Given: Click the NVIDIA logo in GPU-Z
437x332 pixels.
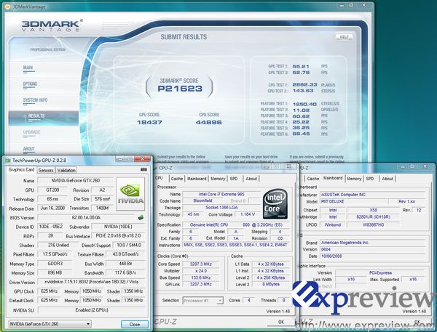Looking at the screenshot, I should [x=130, y=194].
